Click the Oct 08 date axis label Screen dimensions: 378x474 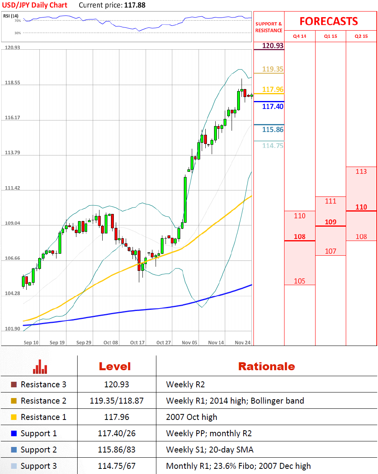coord(111,342)
